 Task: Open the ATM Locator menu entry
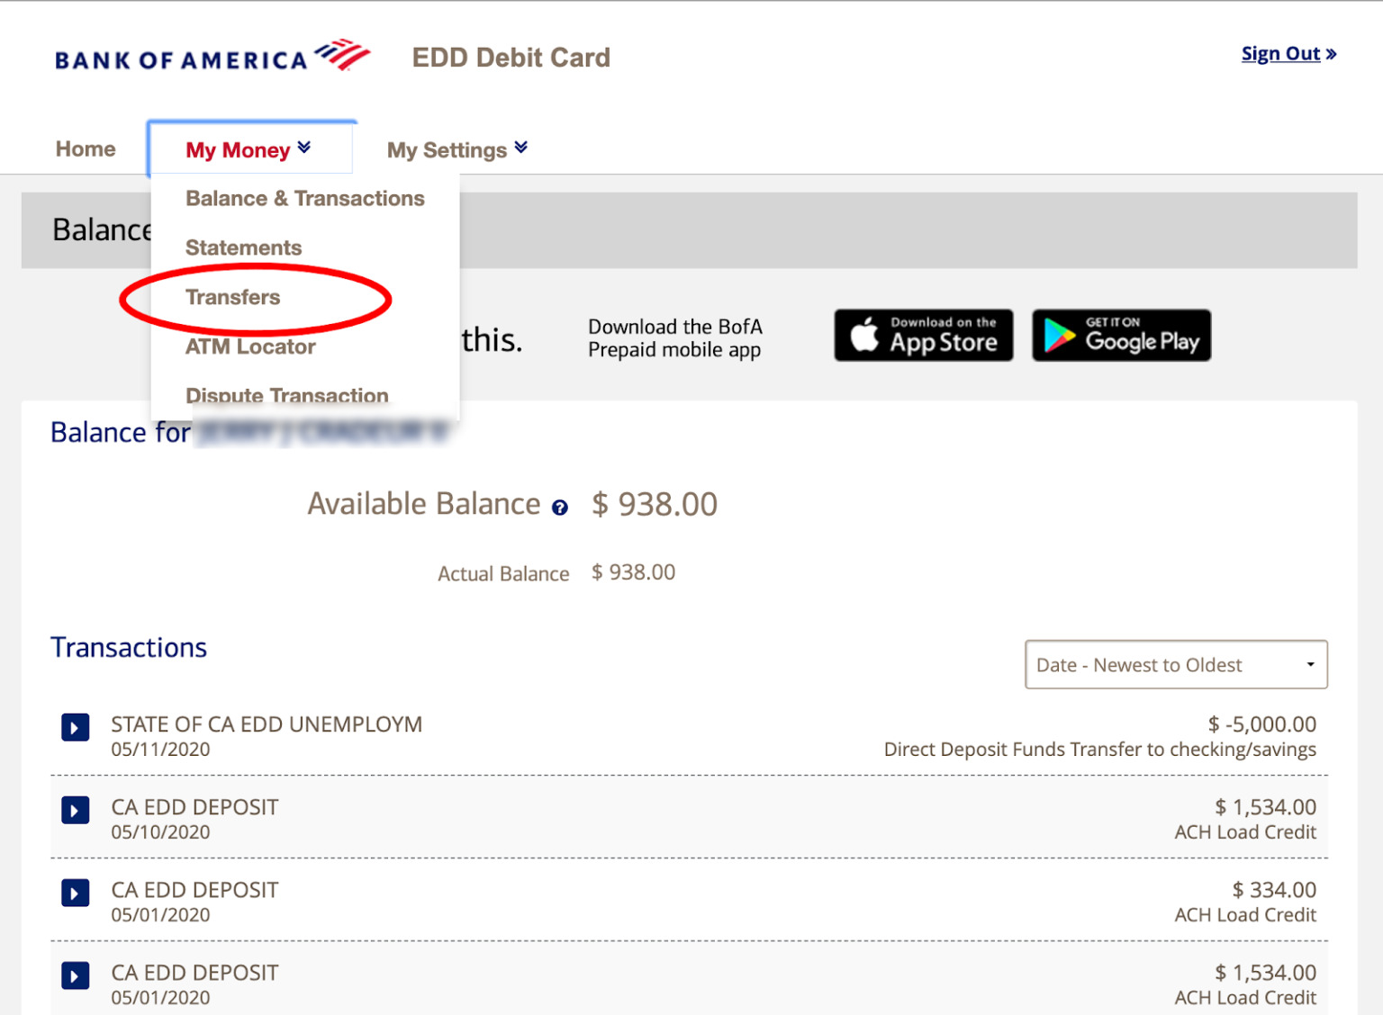pyautogui.click(x=250, y=346)
